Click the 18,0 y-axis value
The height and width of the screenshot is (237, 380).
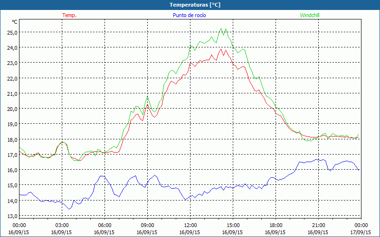pyautogui.click(x=12, y=139)
